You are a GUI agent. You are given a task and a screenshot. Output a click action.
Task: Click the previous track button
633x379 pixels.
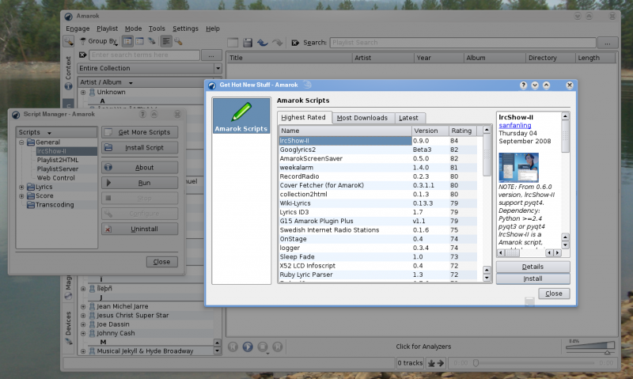pyautogui.click(x=233, y=347)
